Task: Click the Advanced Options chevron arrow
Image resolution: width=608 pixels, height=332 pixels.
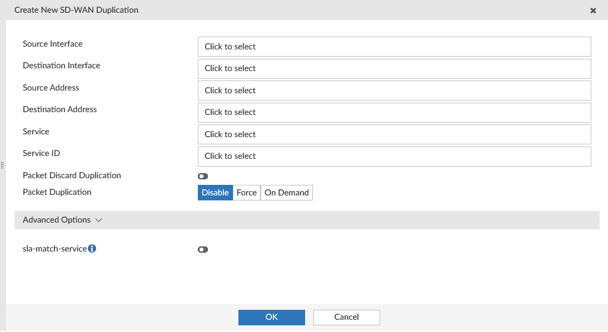Action: click(x=99, y=220)
